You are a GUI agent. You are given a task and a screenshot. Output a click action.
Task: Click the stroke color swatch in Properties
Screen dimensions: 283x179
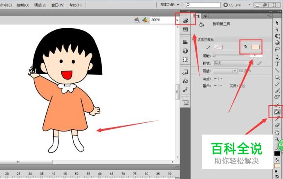(218, 47)
